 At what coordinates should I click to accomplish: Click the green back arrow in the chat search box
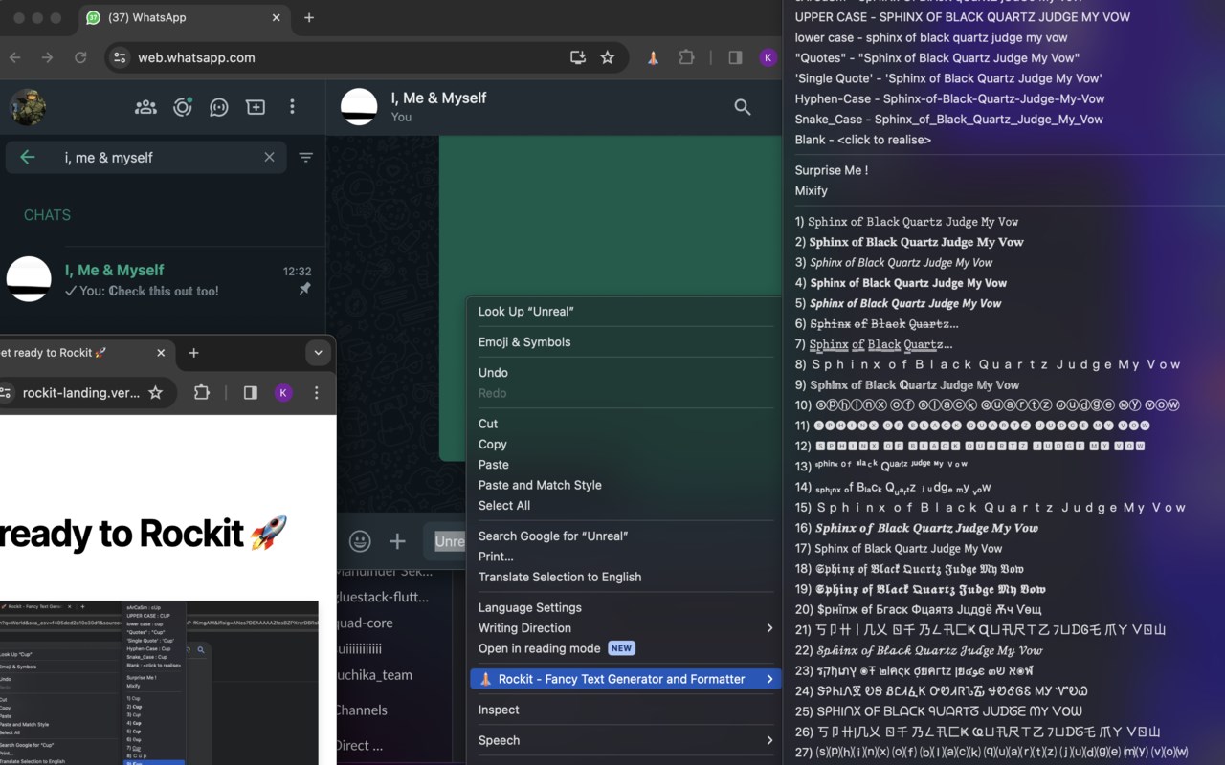click(x=28, y=158)
